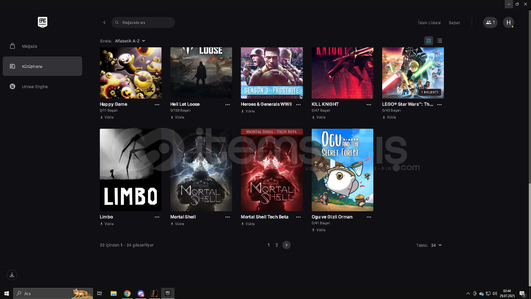The width and height of the screenshot is (531, 299).
Task: Open Task View on taskbar
Action: [100, 293]
